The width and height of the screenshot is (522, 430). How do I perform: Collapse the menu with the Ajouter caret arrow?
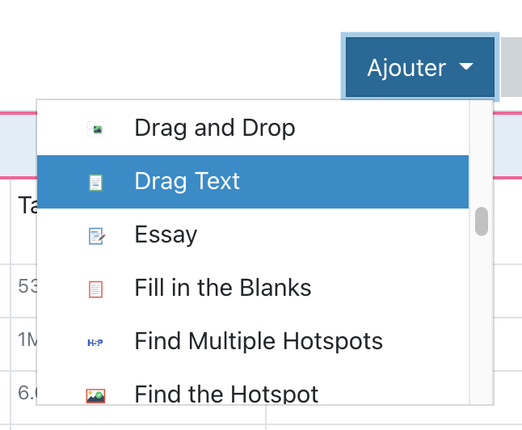coord(465,68)
